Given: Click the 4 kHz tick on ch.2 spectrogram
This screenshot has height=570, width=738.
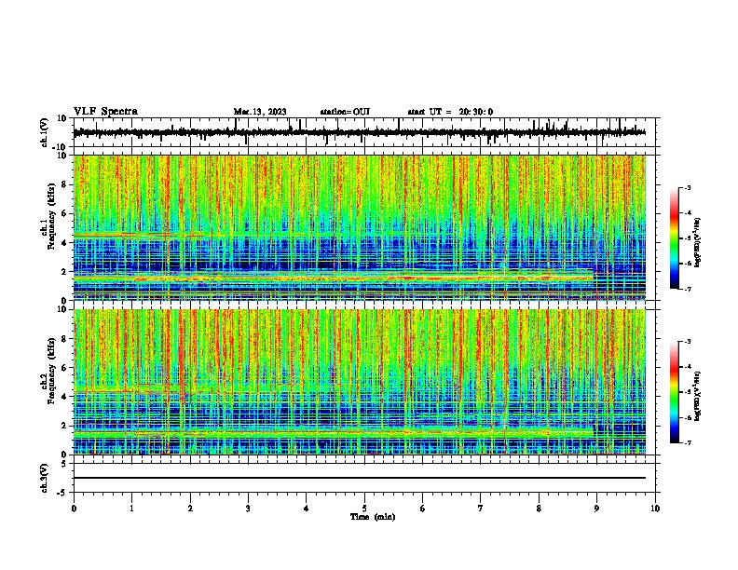Looking at the screenshot, I should coord(65,397).
